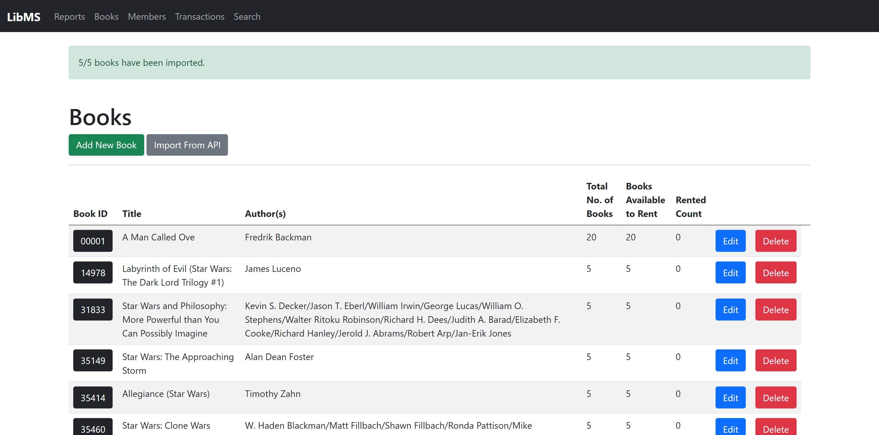This screenshot has height=435, width=879.
Task: Click the Title column header
Action: [131, 213]
